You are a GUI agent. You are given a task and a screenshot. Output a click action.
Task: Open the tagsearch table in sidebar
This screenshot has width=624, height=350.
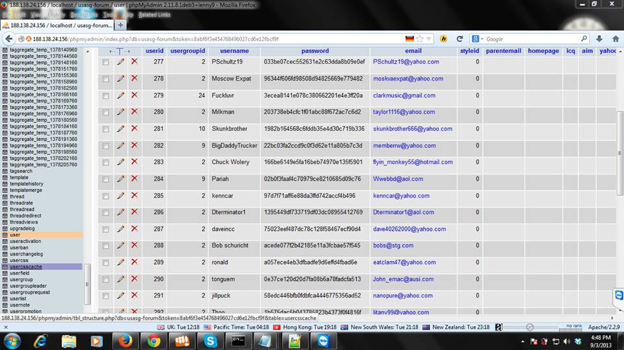pyautogui.click(x=21, y=171)
